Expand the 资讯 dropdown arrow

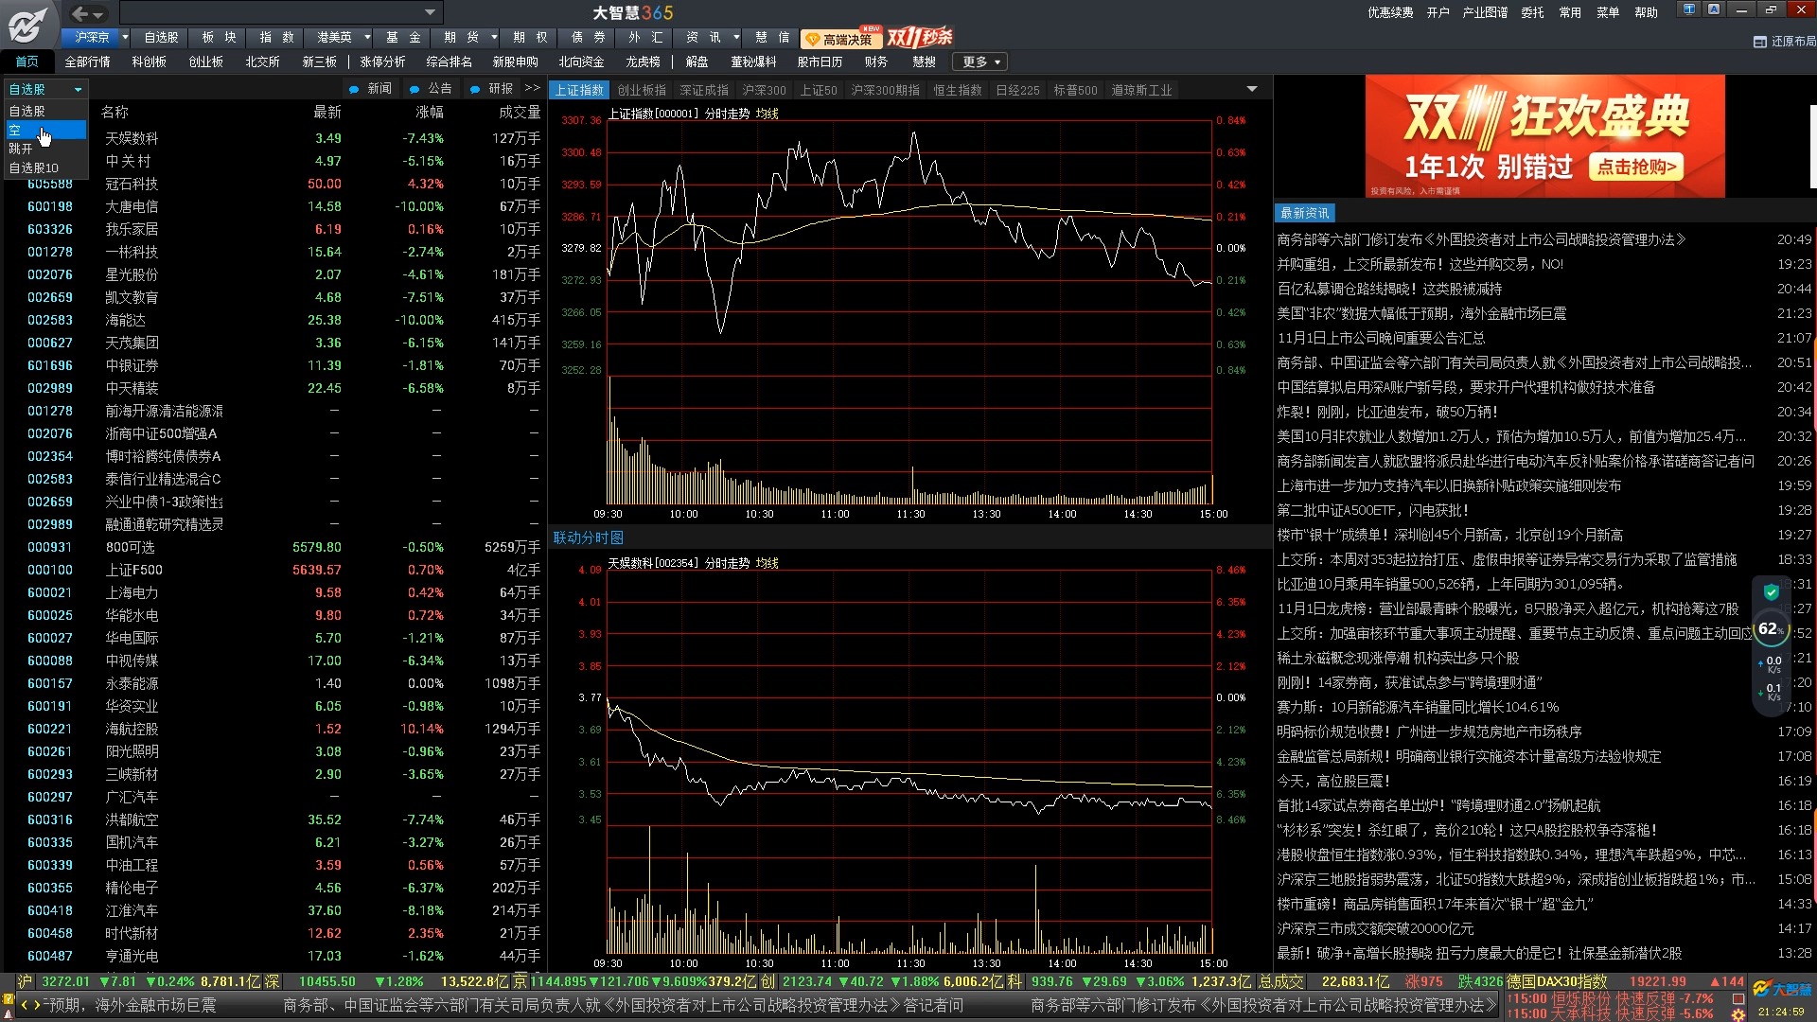734,37
